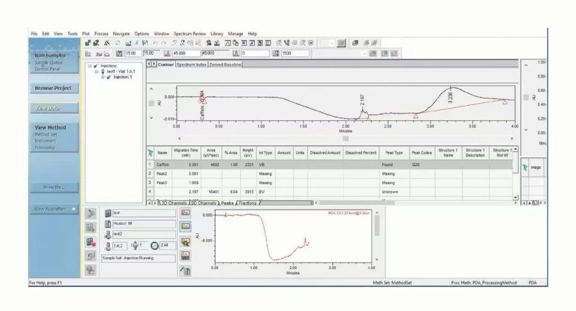Click the first icon in second toolbar row
This screenshot has height=311, width=576.
[88, 54]
